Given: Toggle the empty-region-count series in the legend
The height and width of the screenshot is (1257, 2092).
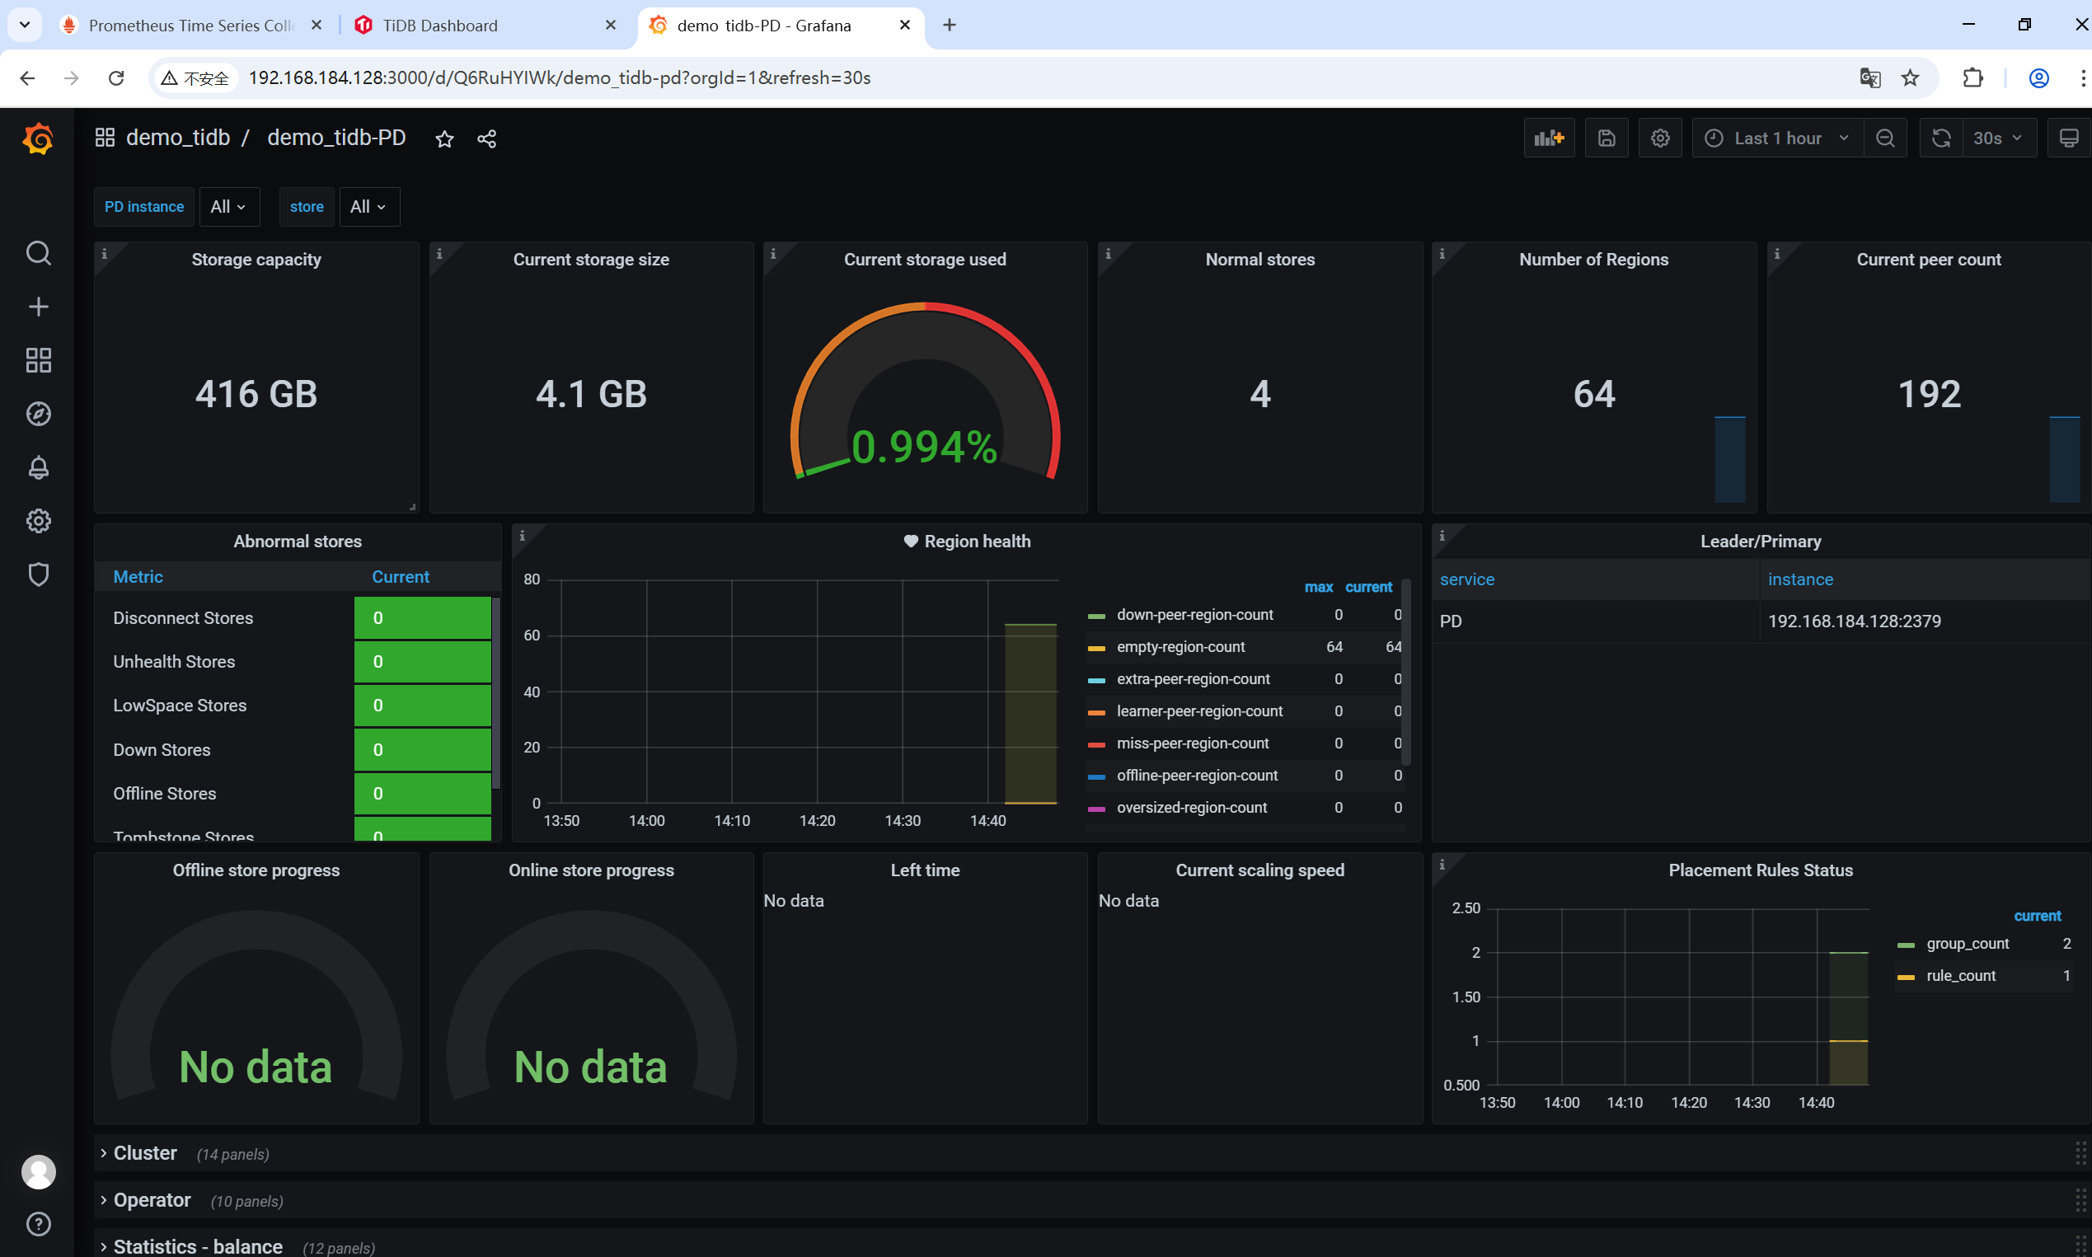Looking at the screenshot, I should [1180, 647].
